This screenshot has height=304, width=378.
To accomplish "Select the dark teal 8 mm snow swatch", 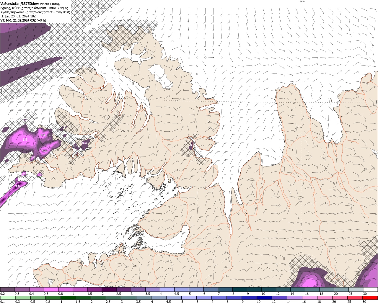I will click(240, 290).
